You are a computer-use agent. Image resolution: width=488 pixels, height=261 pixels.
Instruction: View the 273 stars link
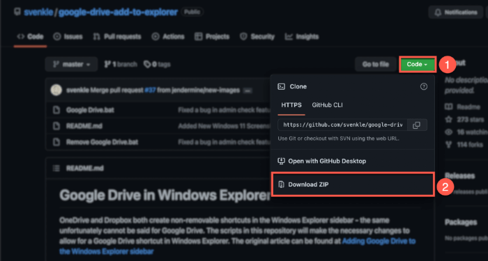464,120
